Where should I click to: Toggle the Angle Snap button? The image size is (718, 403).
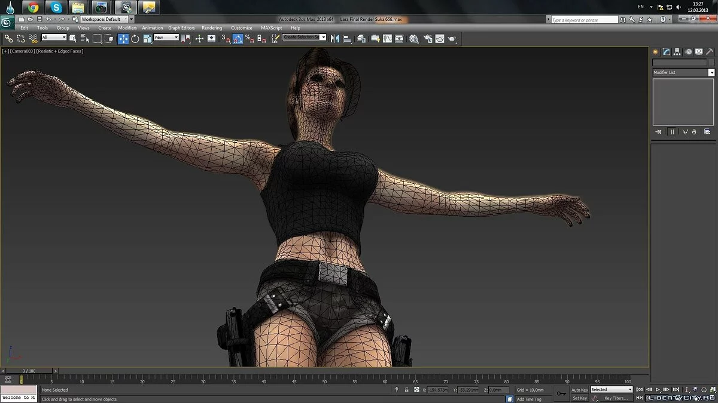(238, 39)
